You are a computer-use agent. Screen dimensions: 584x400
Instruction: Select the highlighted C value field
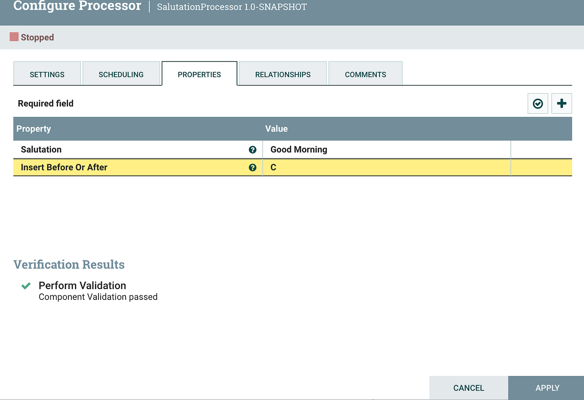click(x=386, y=168)
